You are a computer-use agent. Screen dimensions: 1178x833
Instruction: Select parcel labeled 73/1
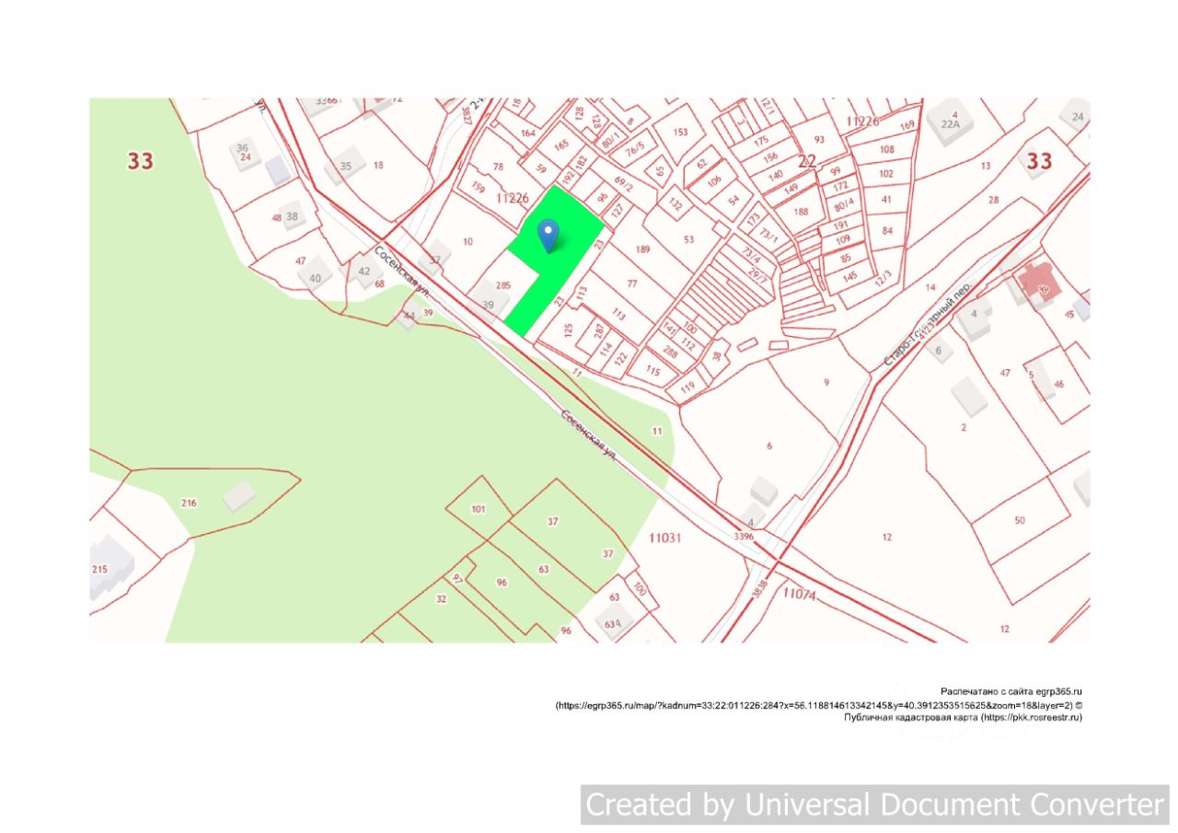768,238
